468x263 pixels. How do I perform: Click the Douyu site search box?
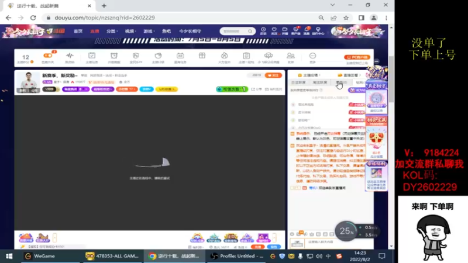238,31
